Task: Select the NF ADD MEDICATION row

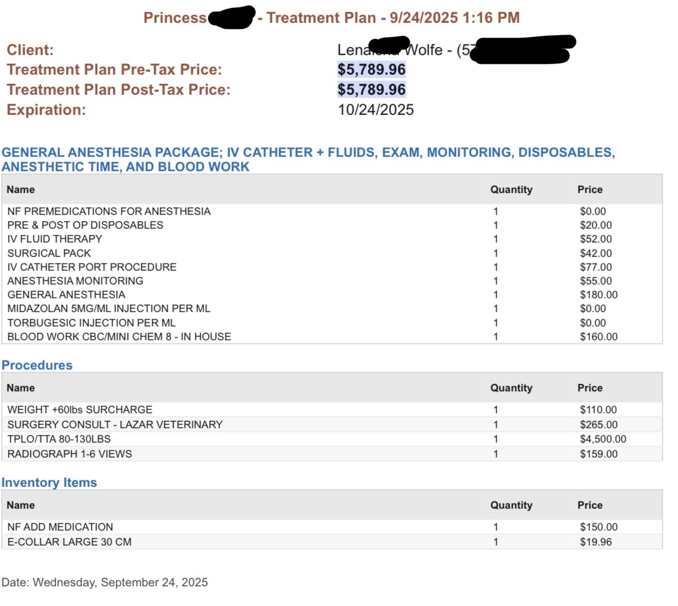Action: tap(332, 527)
